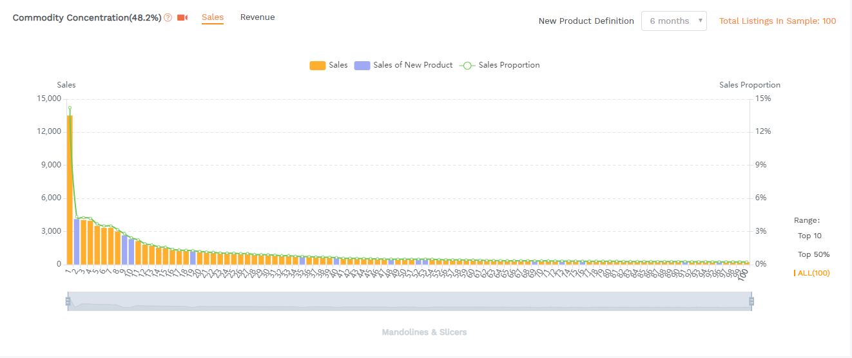Select the Top 10 range
This screenshot has height=358, width=852.
[809, 236]
